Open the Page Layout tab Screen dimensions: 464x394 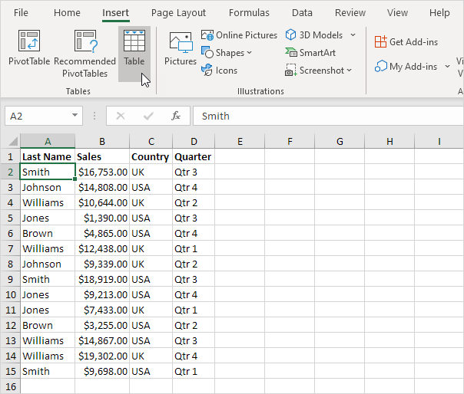pos(178,13)
